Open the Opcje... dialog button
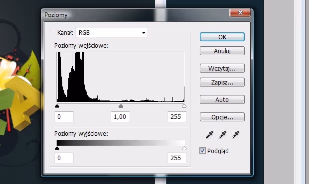The height and width of the screenshot is (184, 309). pyautogui.click(x=222, y=117)
